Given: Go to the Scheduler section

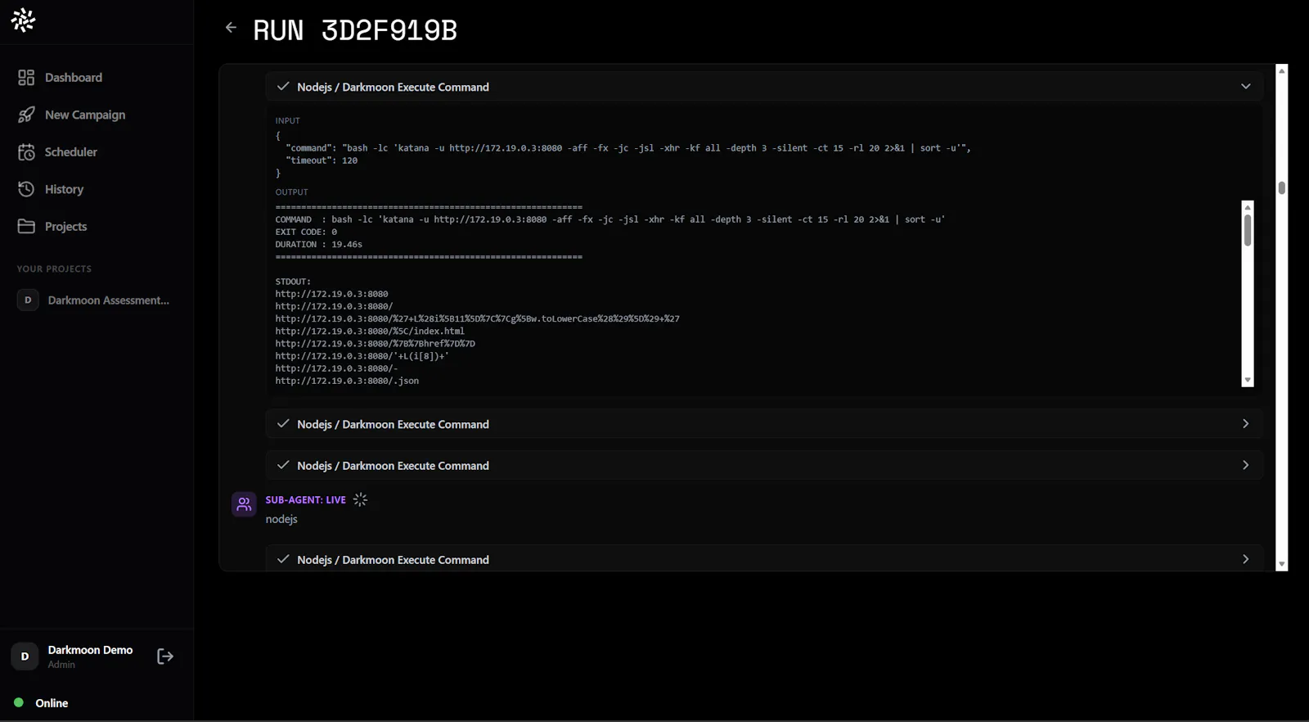Looking at the screenshot, I should tap(71, 152).
